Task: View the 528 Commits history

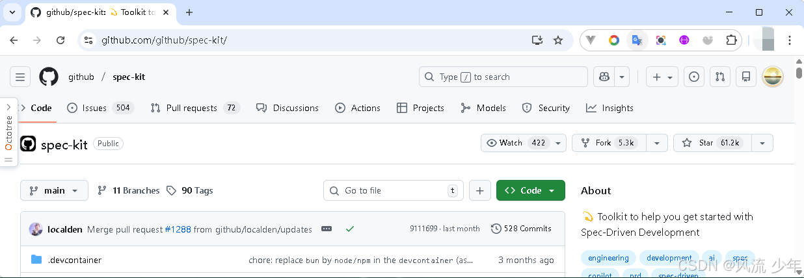Action: [521, 229]
